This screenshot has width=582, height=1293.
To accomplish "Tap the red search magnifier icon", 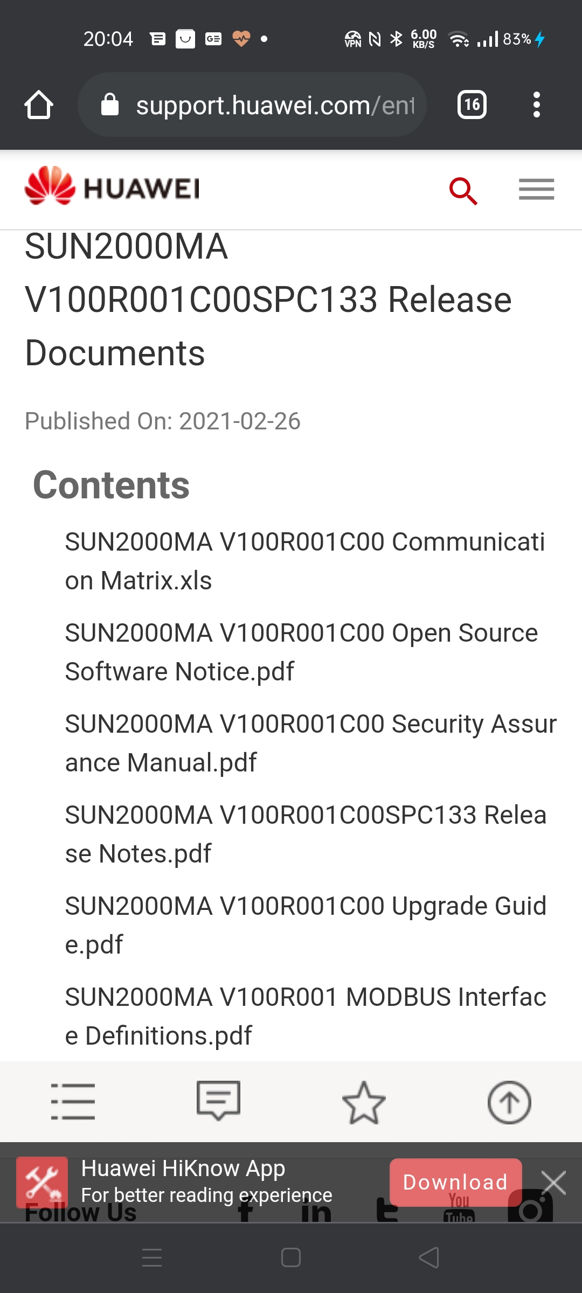I will pyautogui.click(x=463, y=191).
